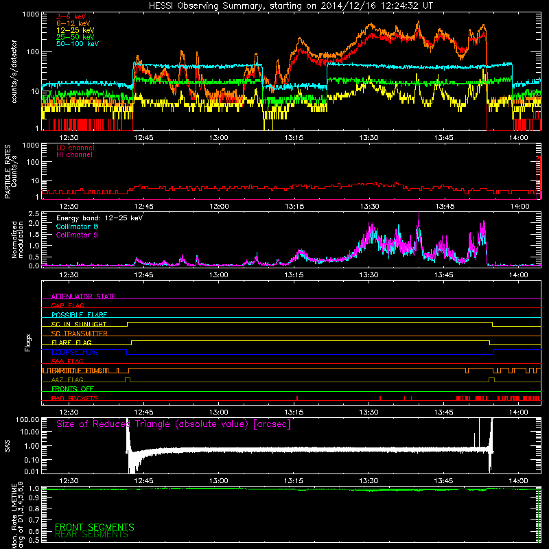The width and height of the screenshot is (549, 549).
Task: Click 13:15 under the count rate plot
Action: pyautogui.click(x=294, y=138)
